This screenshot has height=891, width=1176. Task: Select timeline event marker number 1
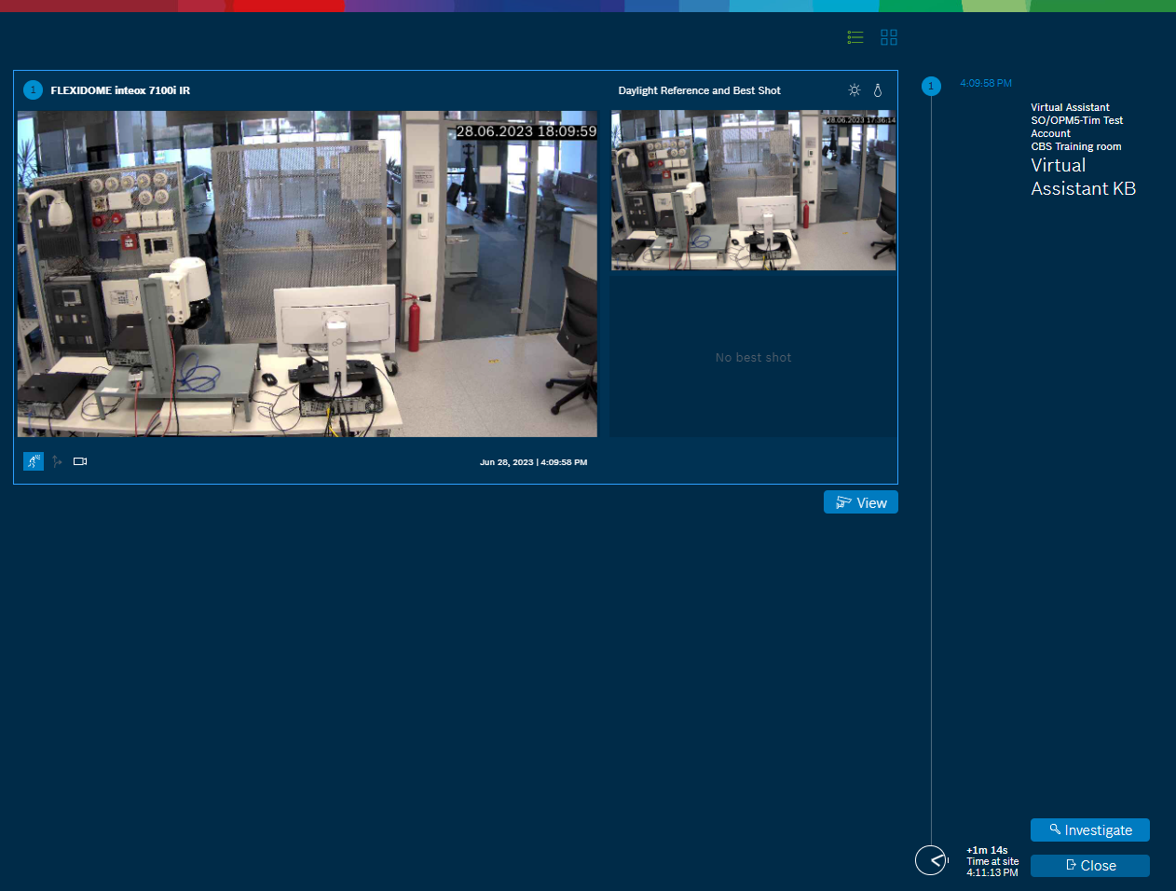(x=931, y=86)
